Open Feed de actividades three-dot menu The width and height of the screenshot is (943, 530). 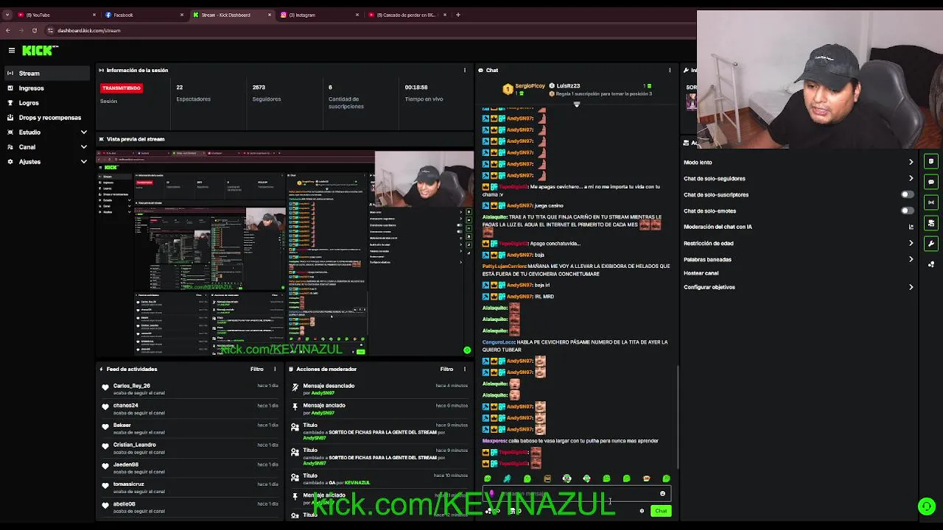pyautogui.click(x=275, y=369)
